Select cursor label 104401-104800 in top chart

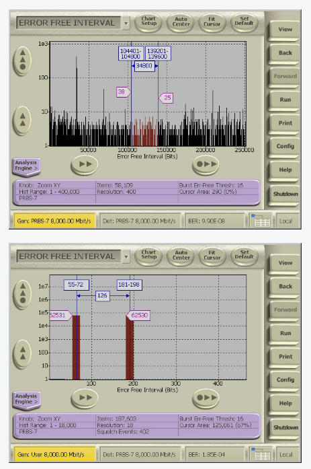[x=131, y=54]
